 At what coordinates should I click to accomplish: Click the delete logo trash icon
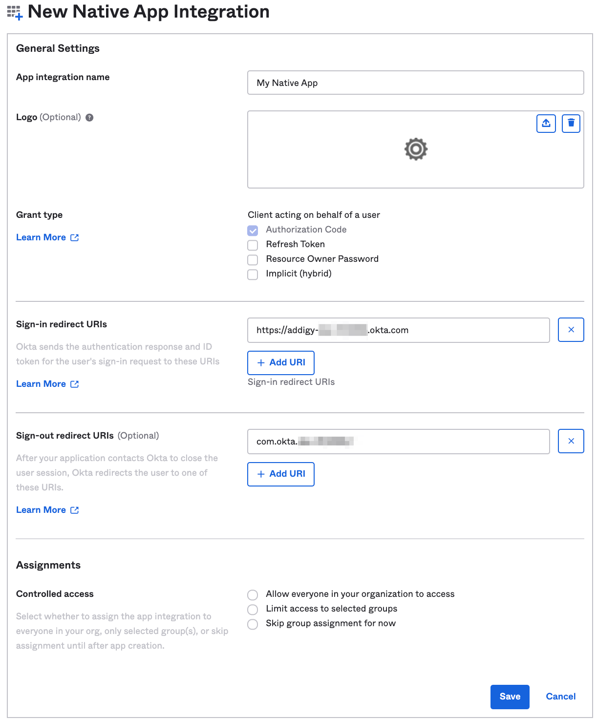(x=571, y=123)
